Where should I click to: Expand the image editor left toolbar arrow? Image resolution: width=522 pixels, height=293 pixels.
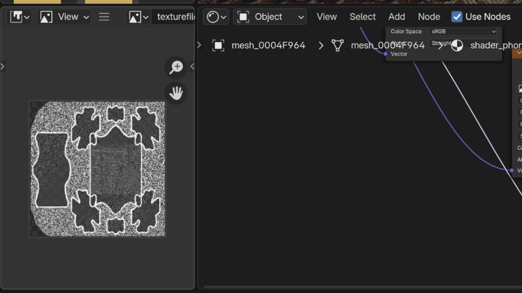click(x=3, y=66)
